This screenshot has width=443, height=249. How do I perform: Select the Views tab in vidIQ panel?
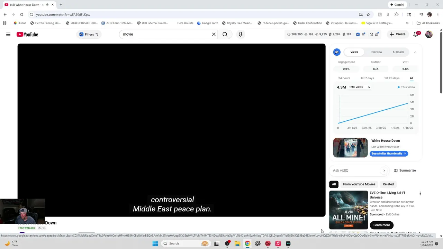click(x=354, y=52)
